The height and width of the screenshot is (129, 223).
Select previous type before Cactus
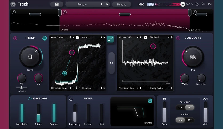click(x=101, y=37)
